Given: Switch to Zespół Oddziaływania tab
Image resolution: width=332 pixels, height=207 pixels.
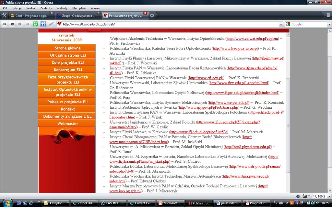Looking at the screenshot, I should [78, 16].
